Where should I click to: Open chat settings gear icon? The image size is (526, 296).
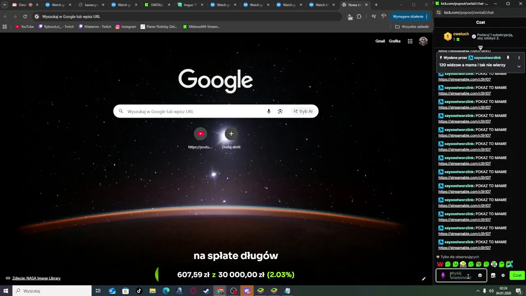(503, 275)
